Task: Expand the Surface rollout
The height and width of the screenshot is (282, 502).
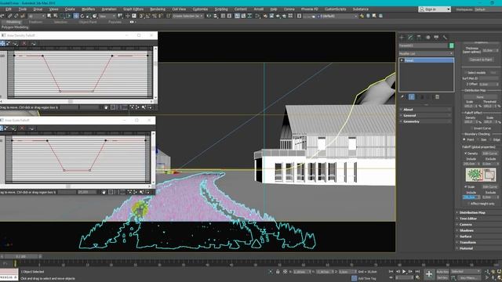Action: [478, 237]
